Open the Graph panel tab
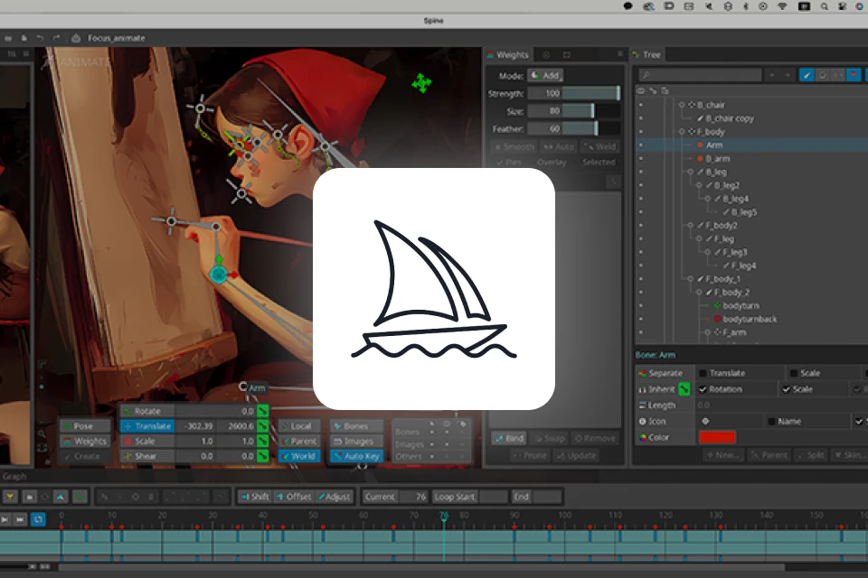Viewport: 868px width, 578px height. pos(14,476)
